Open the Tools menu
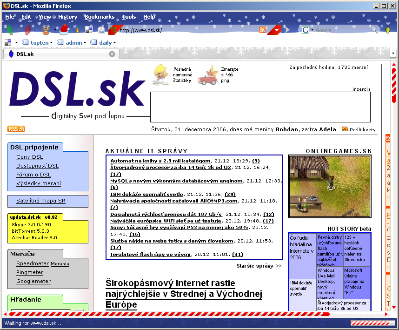 click(x=129, y=17)
